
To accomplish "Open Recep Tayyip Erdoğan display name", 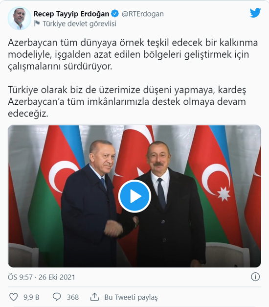I will (x=71, y=14).
